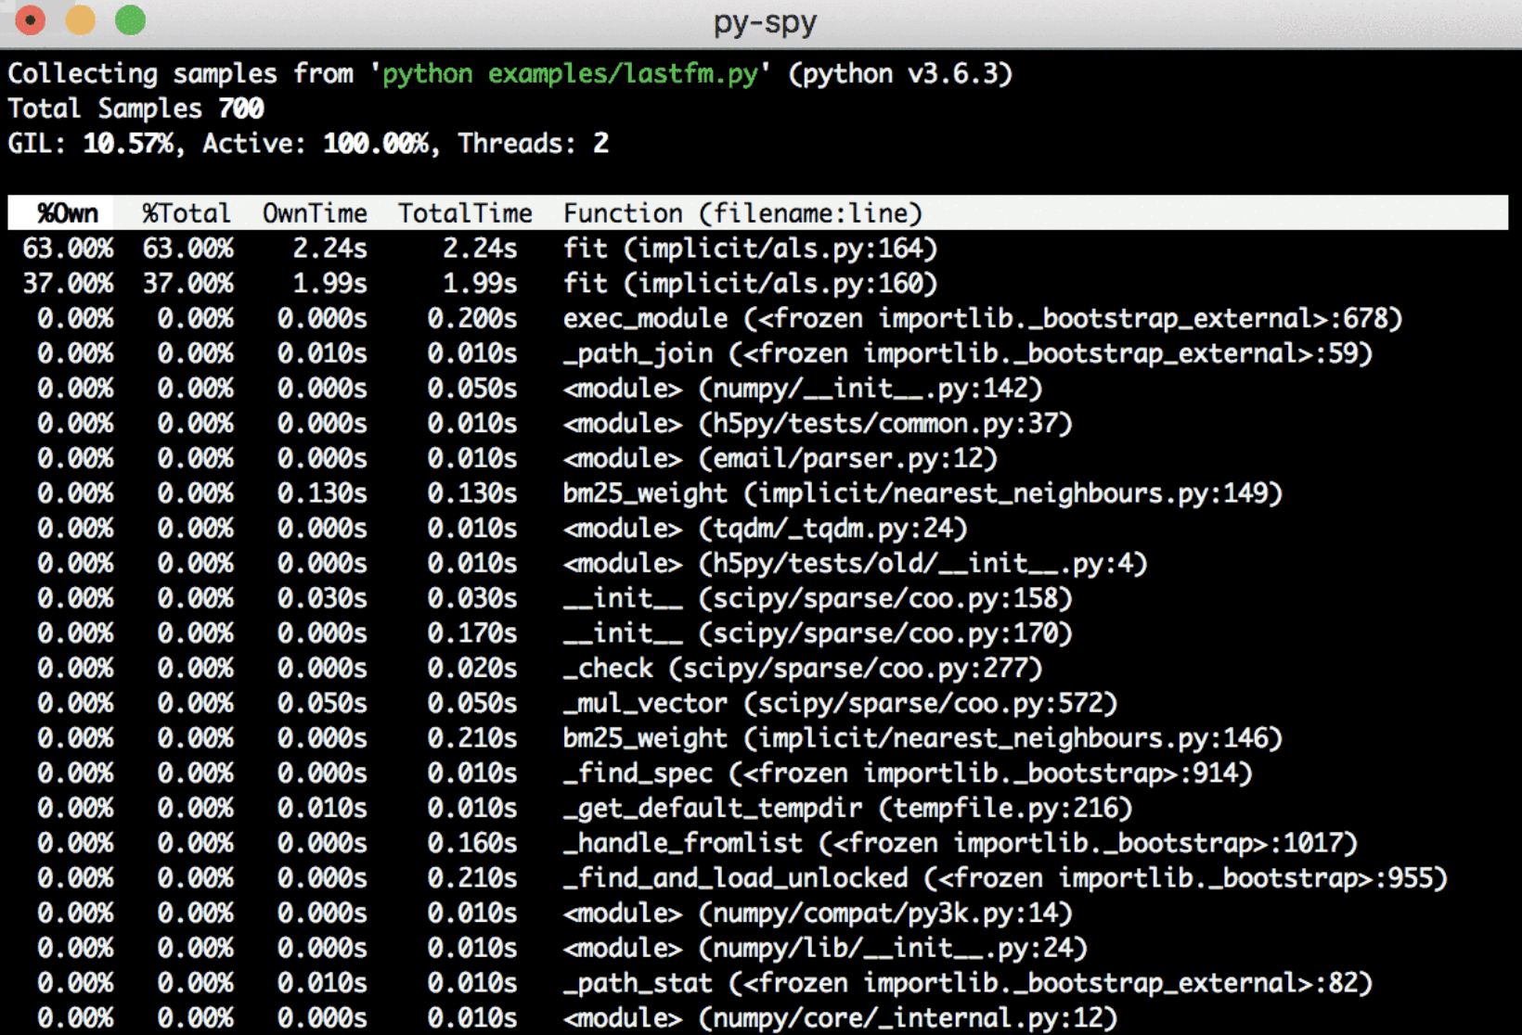Select the bm25_weight nearest_neighbours.py:149 row

(758, 493)
